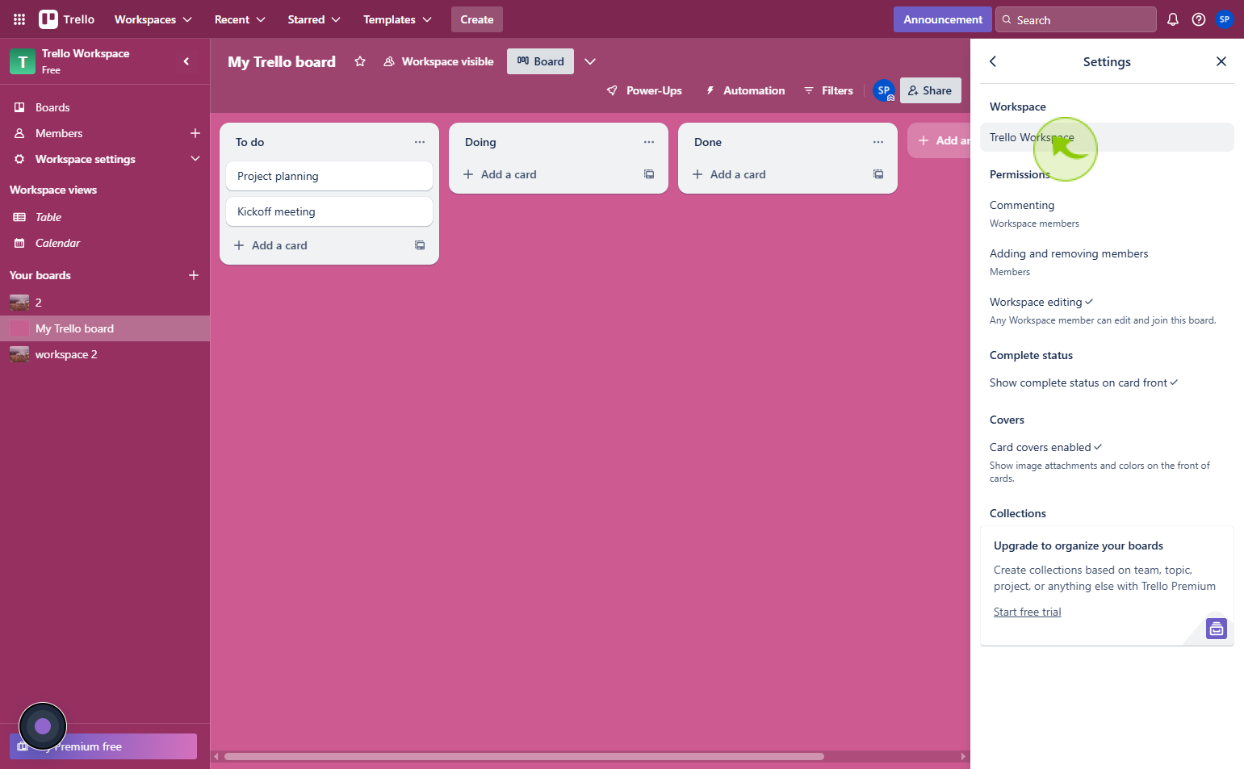Toggle Show complete status on card front

tap(1107, 382)
